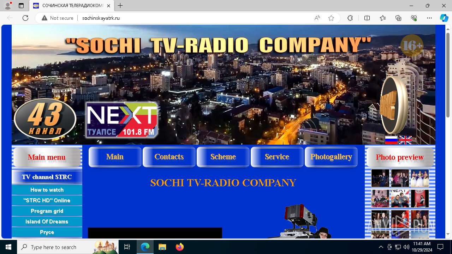Click the 16+ age rating badge
The width and height of the screenshot is (452, 254).
click(x=412, y=46)
